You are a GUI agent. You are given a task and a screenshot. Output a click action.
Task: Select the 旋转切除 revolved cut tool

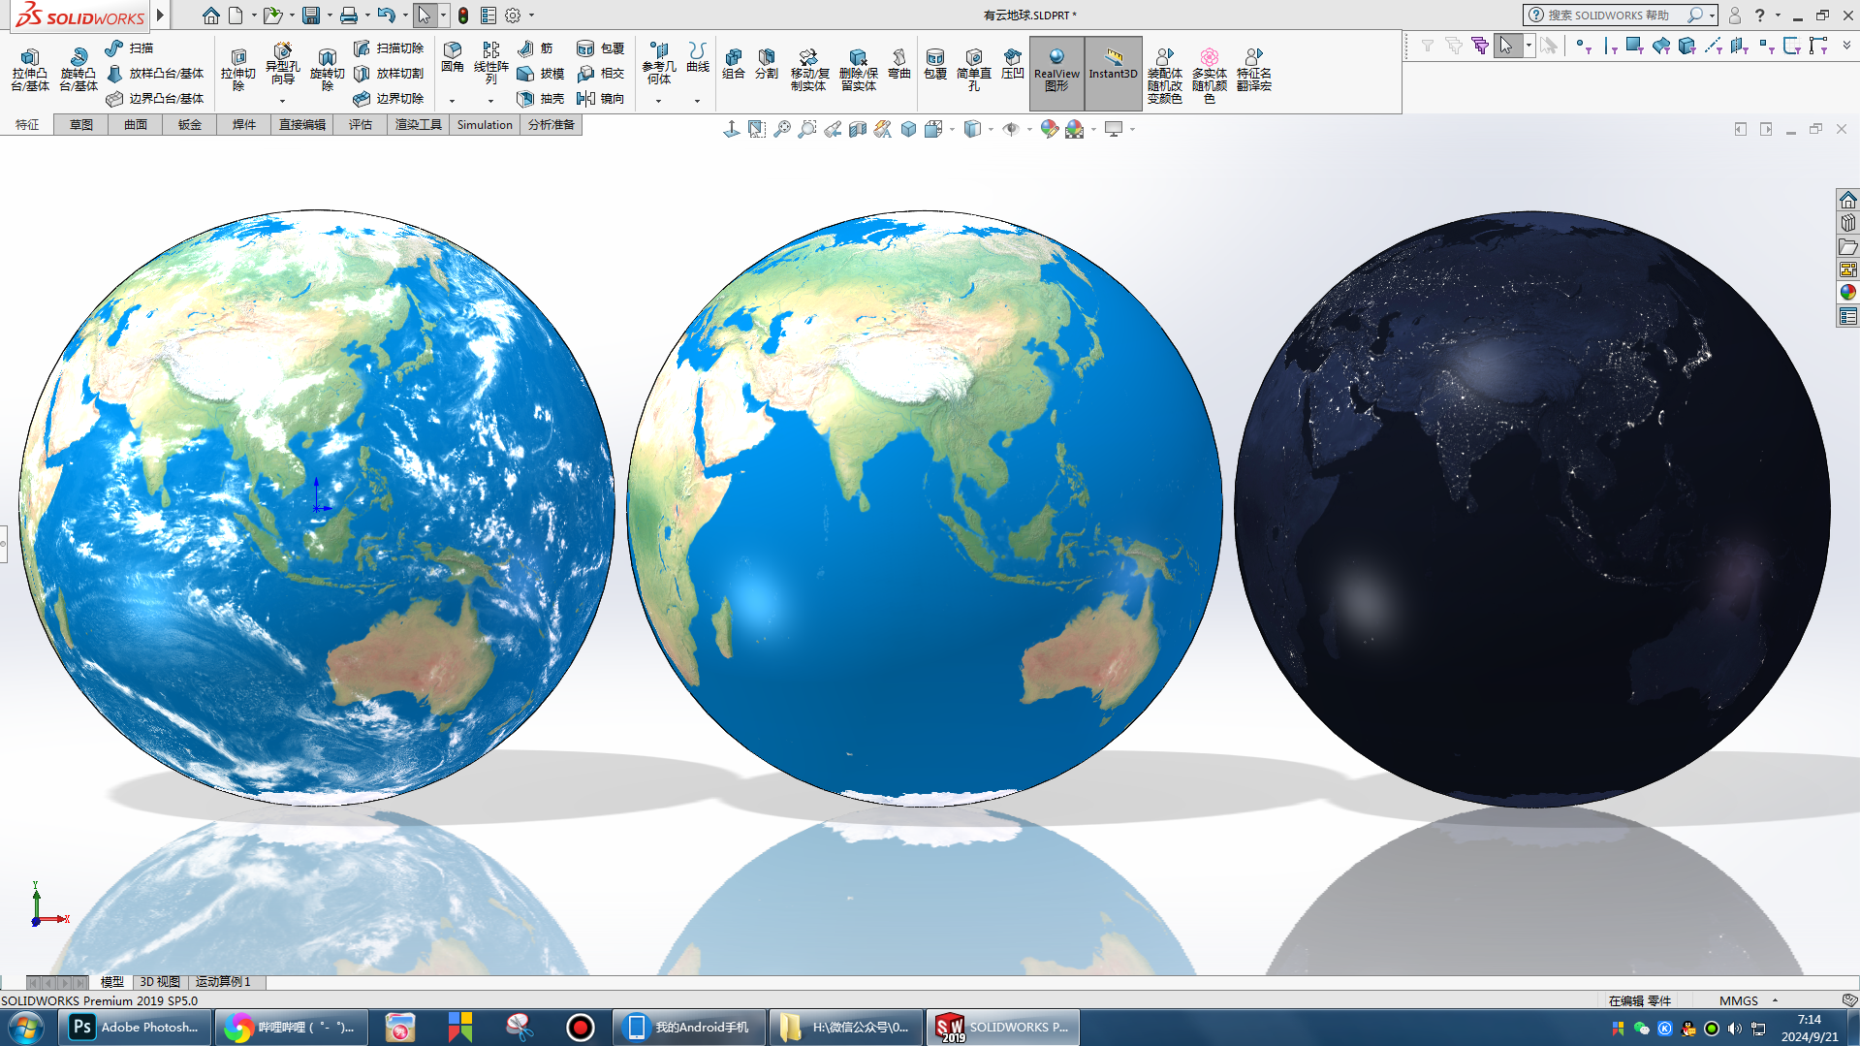328,70
